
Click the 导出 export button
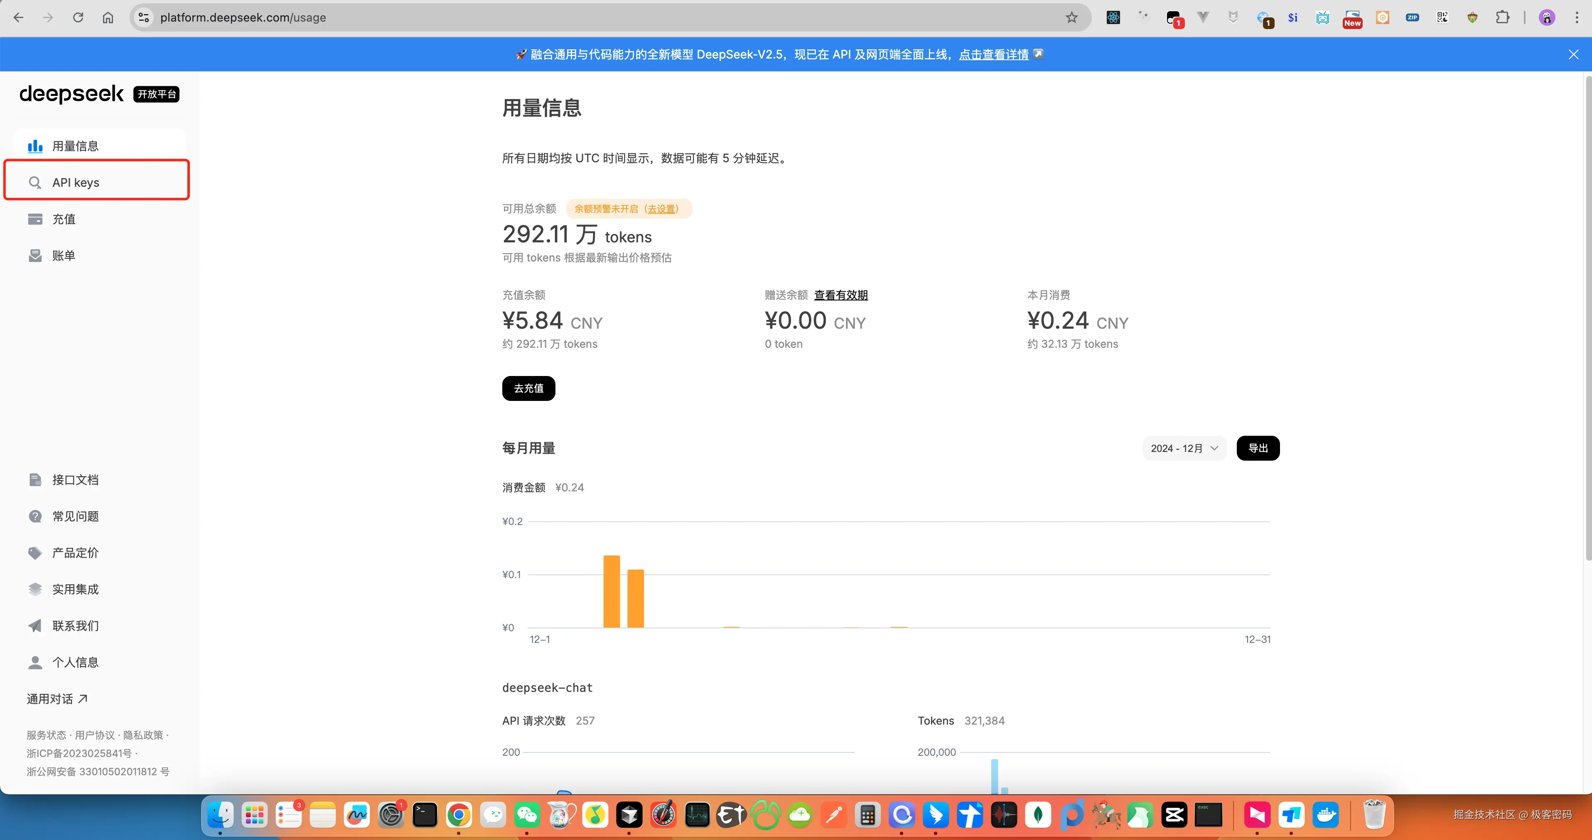[x=1258, y=448]
